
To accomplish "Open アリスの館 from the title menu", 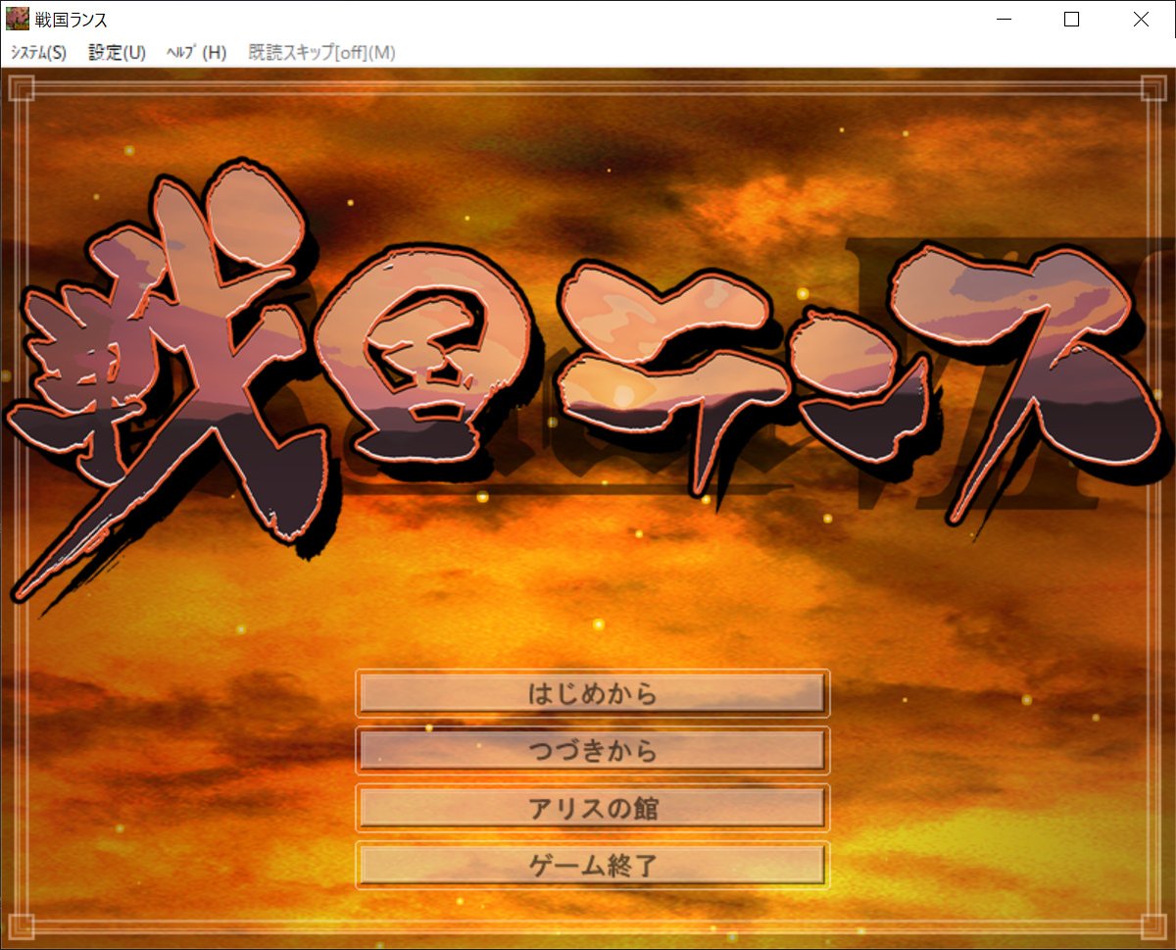I will tap(592, 809).
